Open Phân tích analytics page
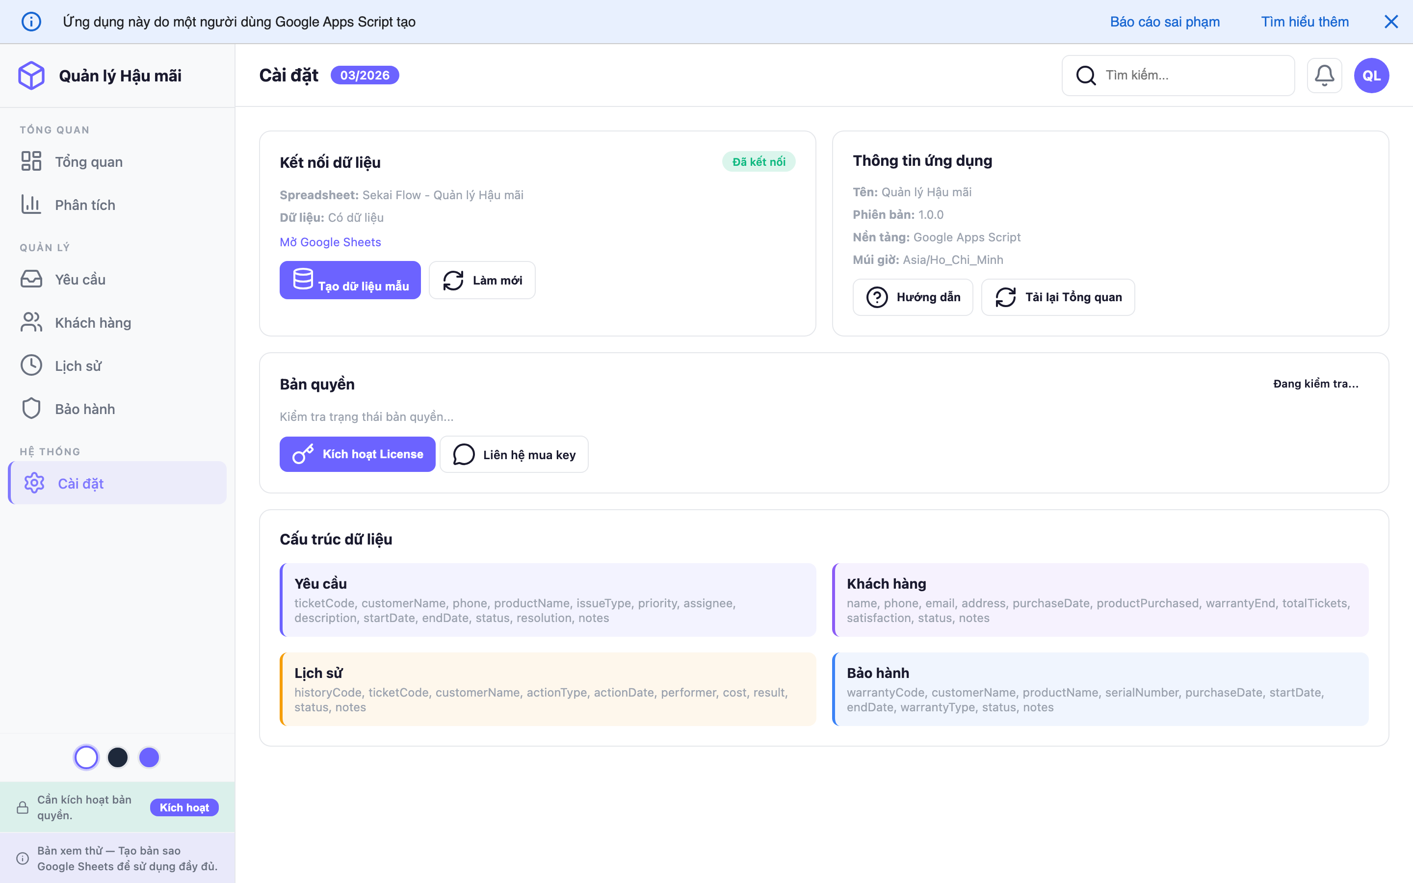 85,205
